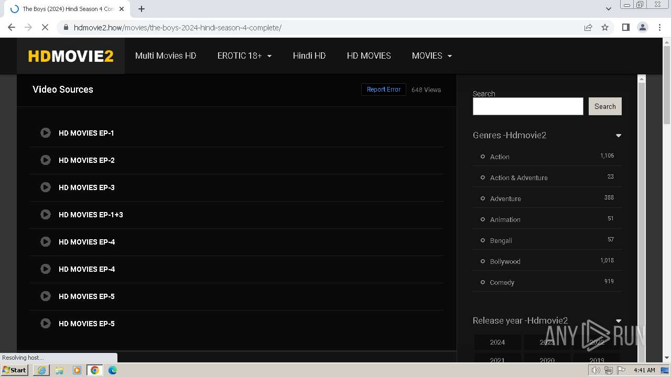Open the HD MOVIES menu item

pyautogui.click(x=369, y=56)
